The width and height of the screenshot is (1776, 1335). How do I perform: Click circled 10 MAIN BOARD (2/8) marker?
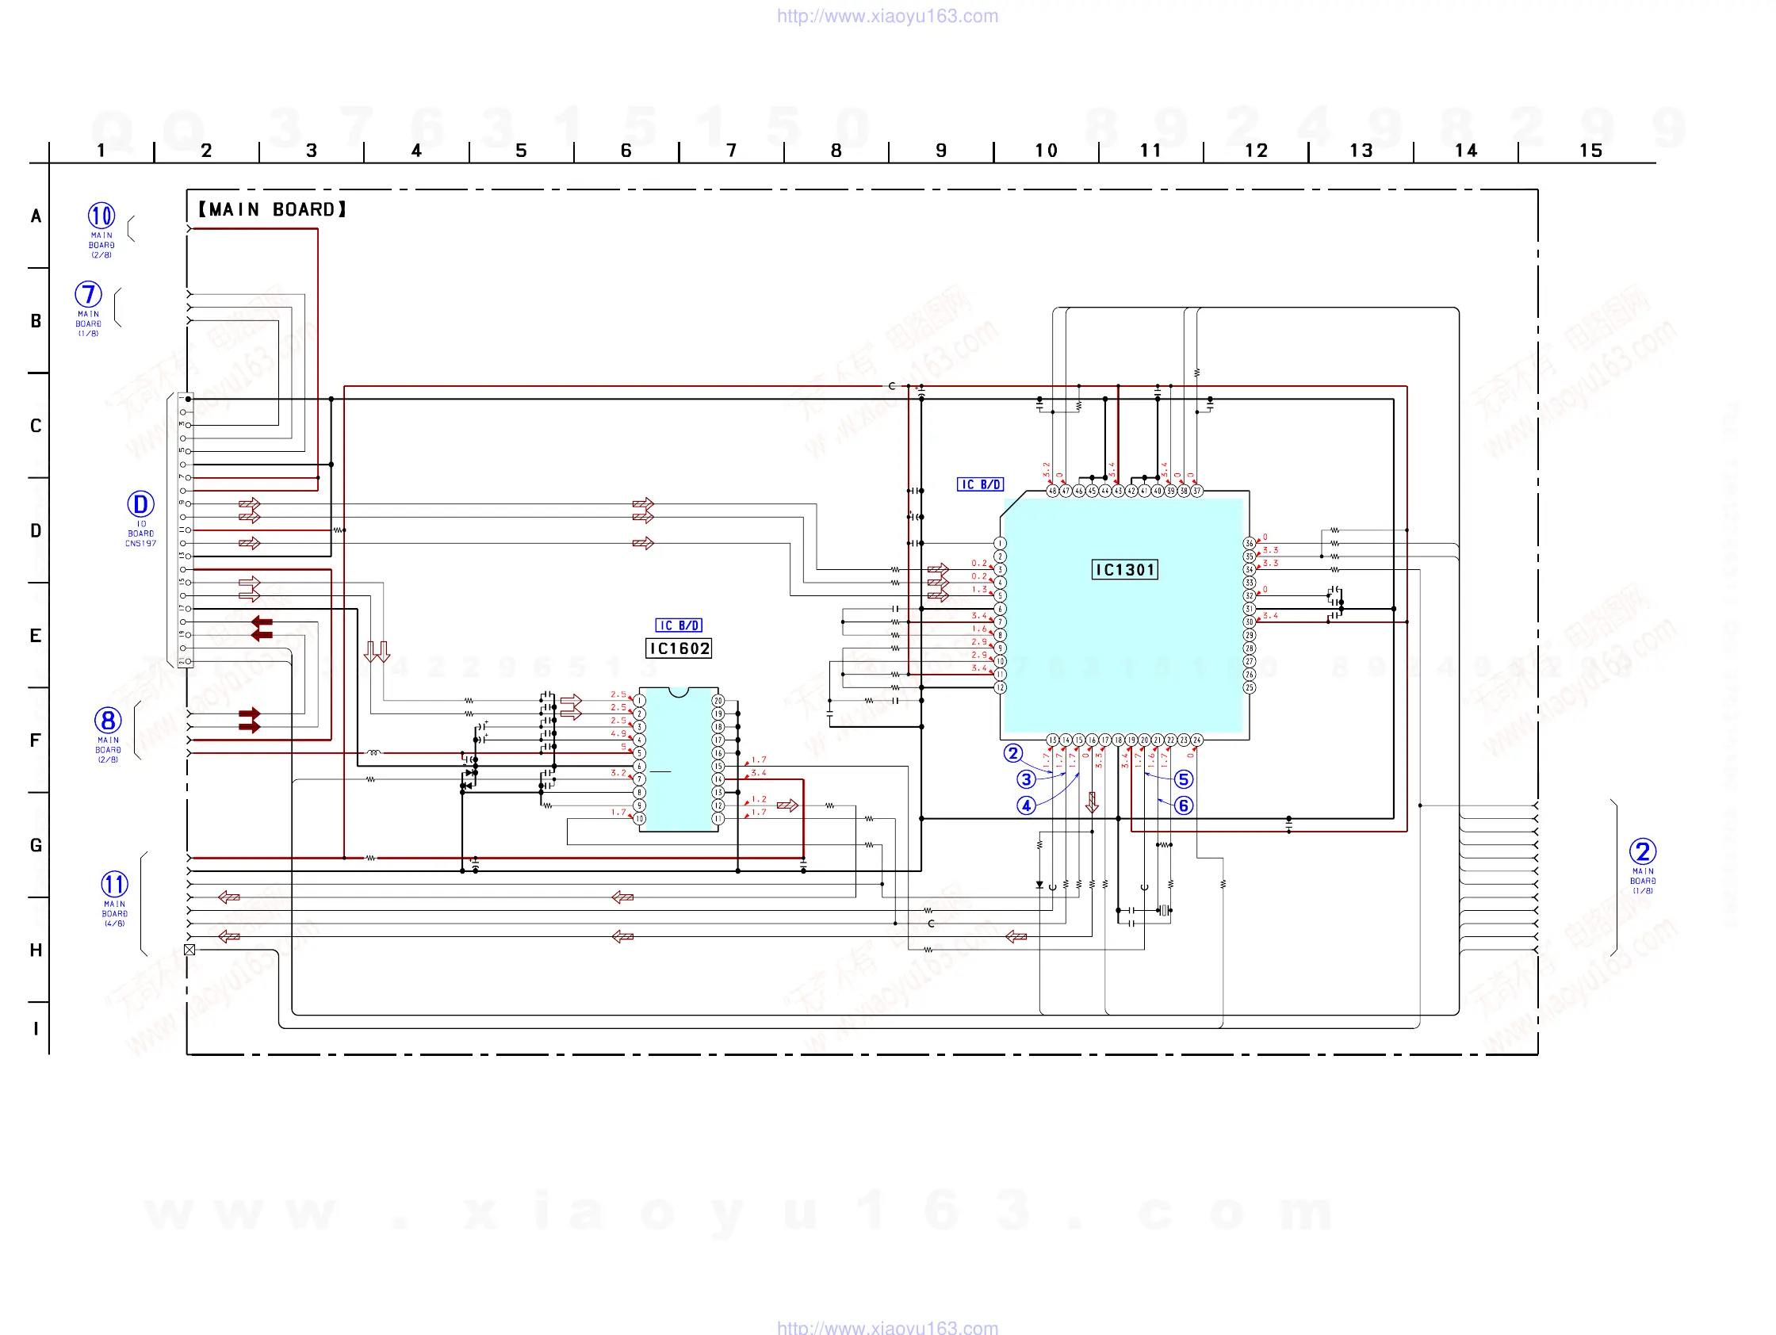pyautogui.click(x=101, y=216)
